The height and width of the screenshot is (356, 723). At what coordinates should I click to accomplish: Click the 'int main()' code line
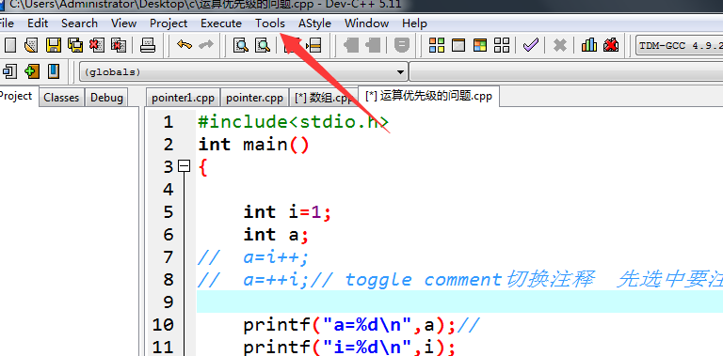pos(253,145)
